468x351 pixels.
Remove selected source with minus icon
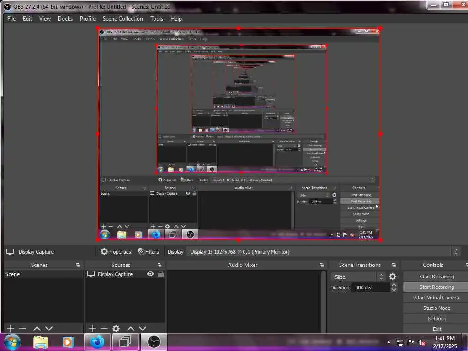pyautogui.click(x=104, y=329)
